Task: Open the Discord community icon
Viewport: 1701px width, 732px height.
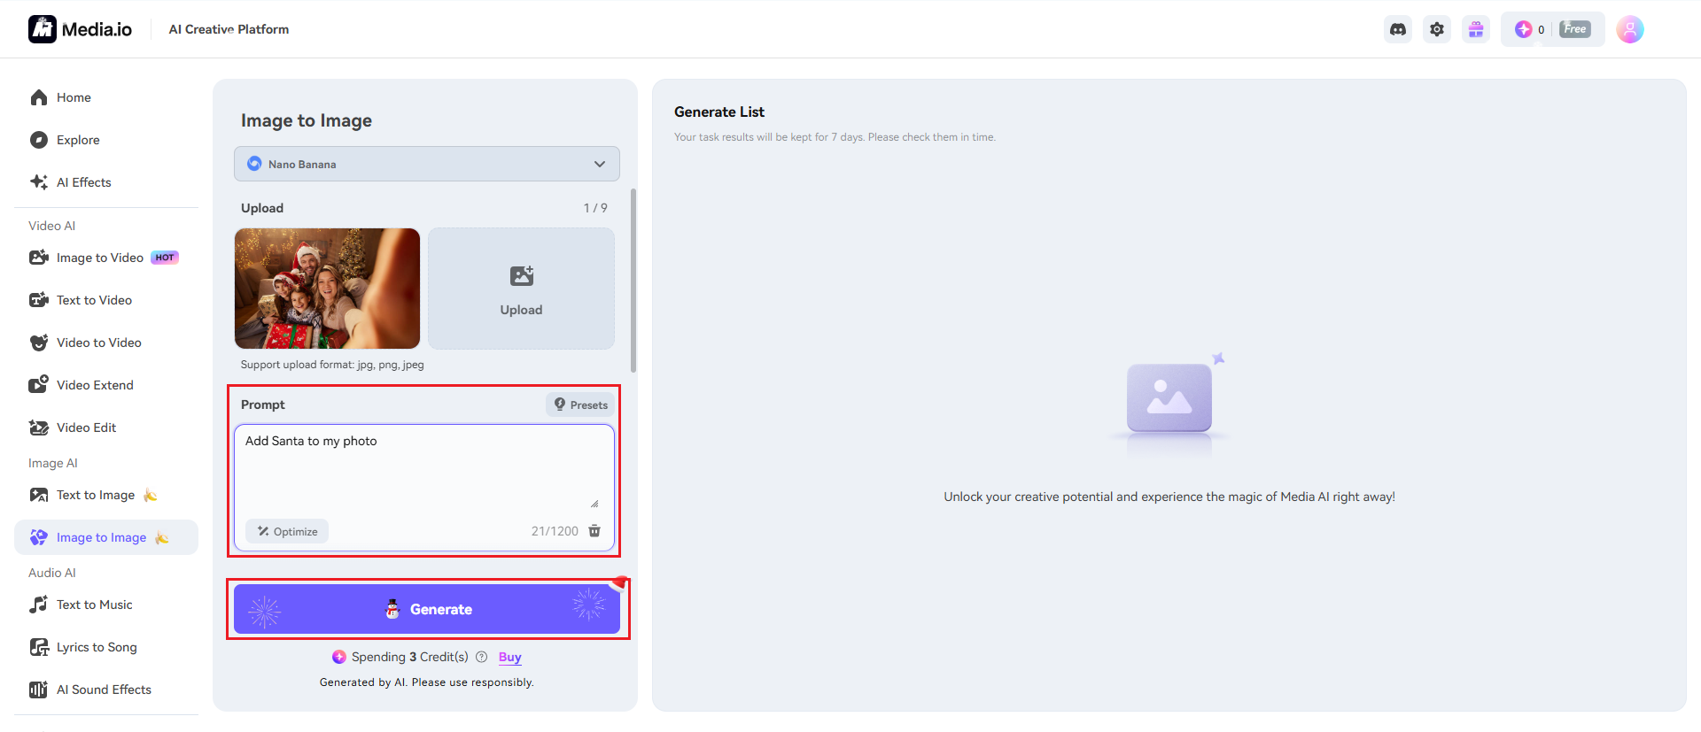Action: click(1398, 29)
